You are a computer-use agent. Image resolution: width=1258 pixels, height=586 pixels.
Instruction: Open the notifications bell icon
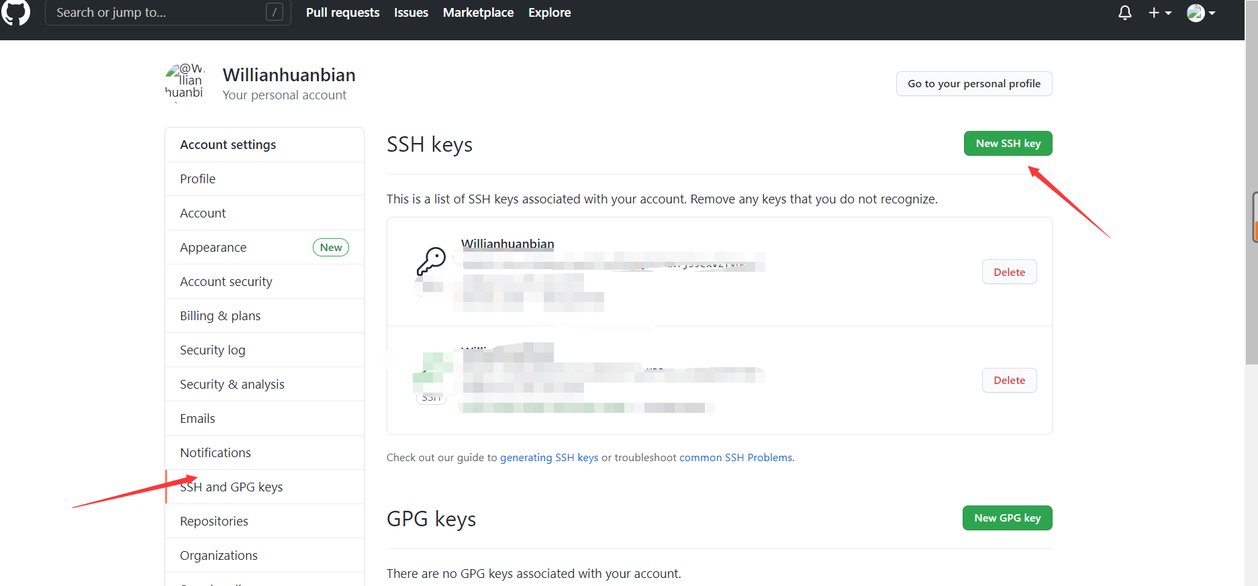click(x=1125, y=13)
